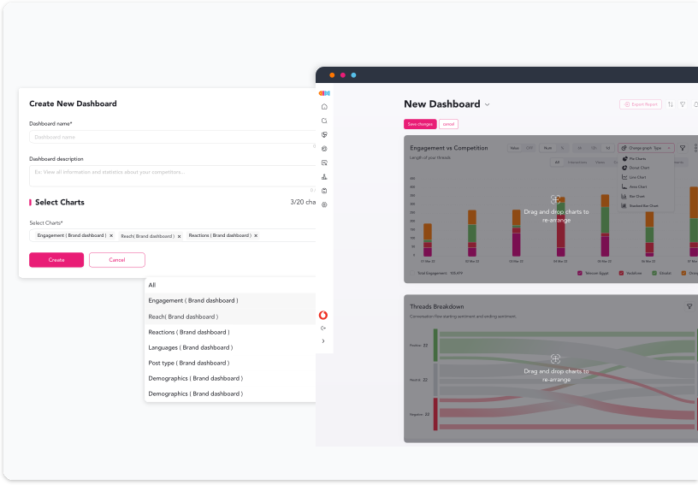698x485 pixels.
Task: Click the Telecom Egypt legend color swatch
Action: [579, 273]
